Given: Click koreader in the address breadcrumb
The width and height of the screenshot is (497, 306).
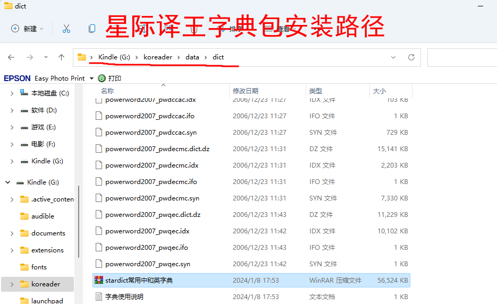Looking at the screenshot, I should [158, 57].
